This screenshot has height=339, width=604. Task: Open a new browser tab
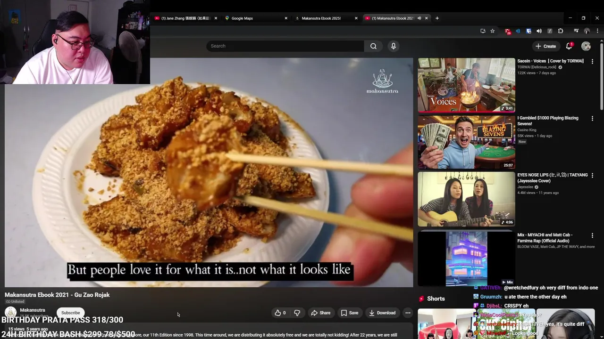(437, 18)
